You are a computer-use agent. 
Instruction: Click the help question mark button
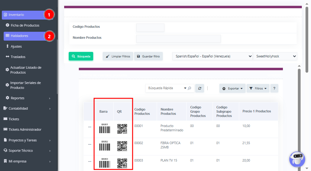(274, 88)
